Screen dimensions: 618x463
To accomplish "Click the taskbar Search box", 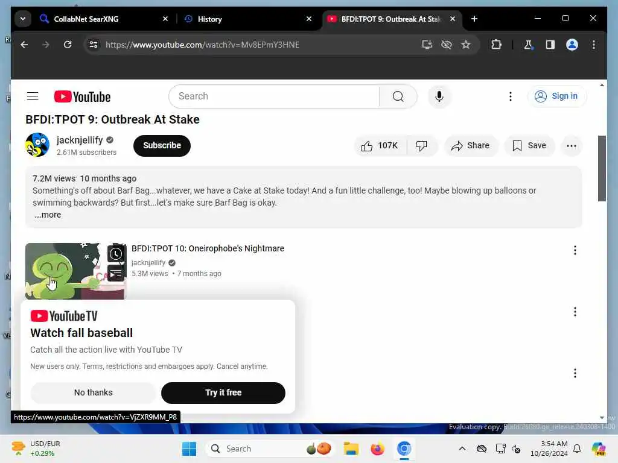I will pos(271,449).
